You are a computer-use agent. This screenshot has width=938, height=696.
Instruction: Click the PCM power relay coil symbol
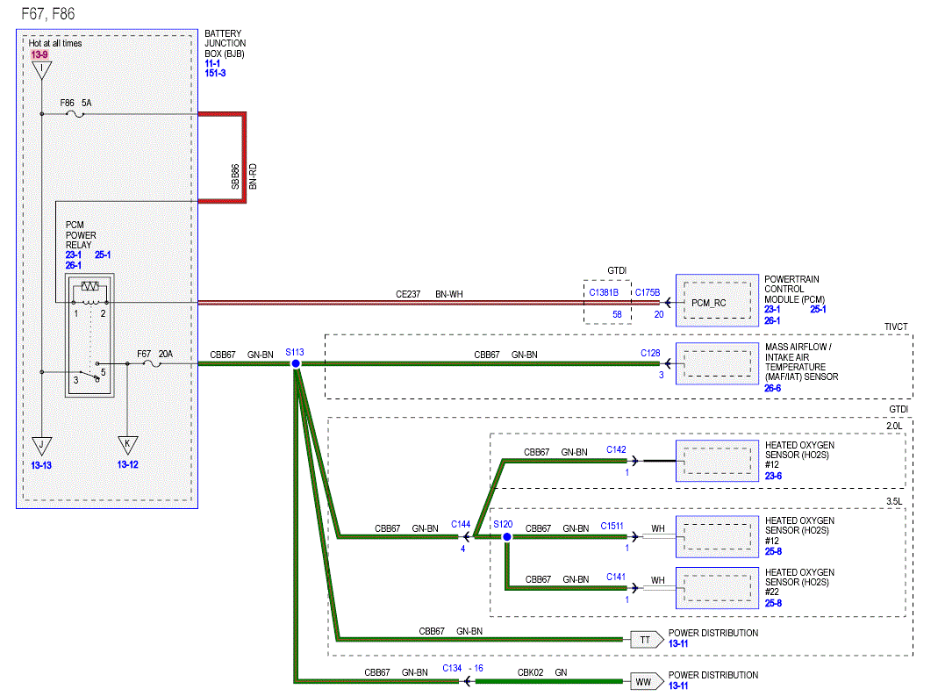pyautogui.click(x=90, y=302)
